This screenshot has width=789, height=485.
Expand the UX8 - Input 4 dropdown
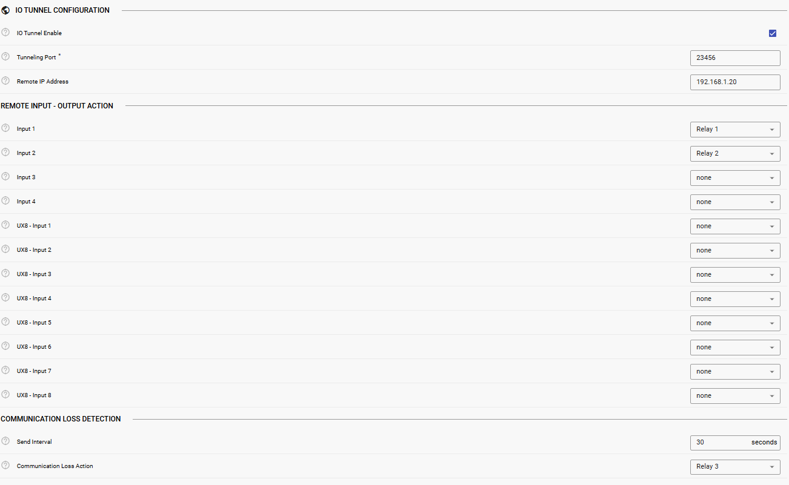735,299
